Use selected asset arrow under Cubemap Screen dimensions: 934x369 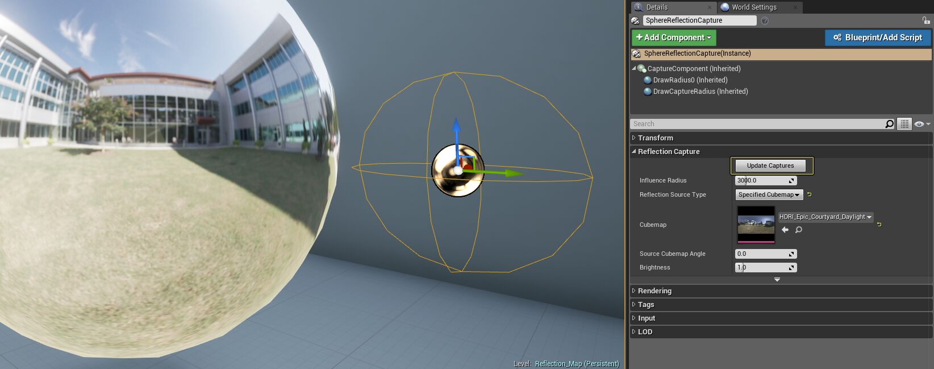[x=785, y=230]
